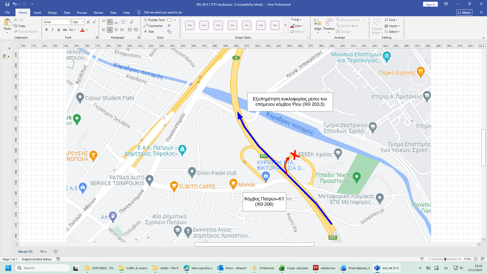Open the Design ribbon tab
Image resolution: width=487 pixels, height=274 pixels.
point(52,12)
